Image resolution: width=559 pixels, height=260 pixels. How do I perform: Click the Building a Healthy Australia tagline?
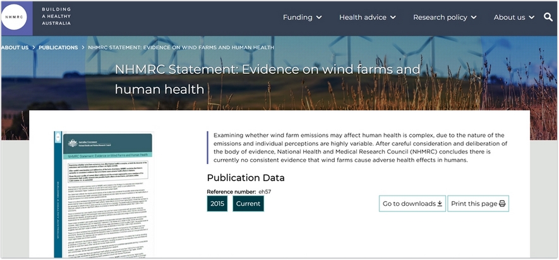(x=56, y=17)
